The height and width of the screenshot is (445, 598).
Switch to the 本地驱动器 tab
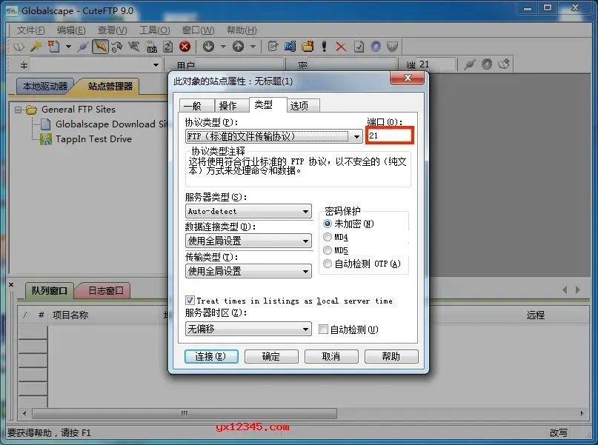[x=45, y=87]
